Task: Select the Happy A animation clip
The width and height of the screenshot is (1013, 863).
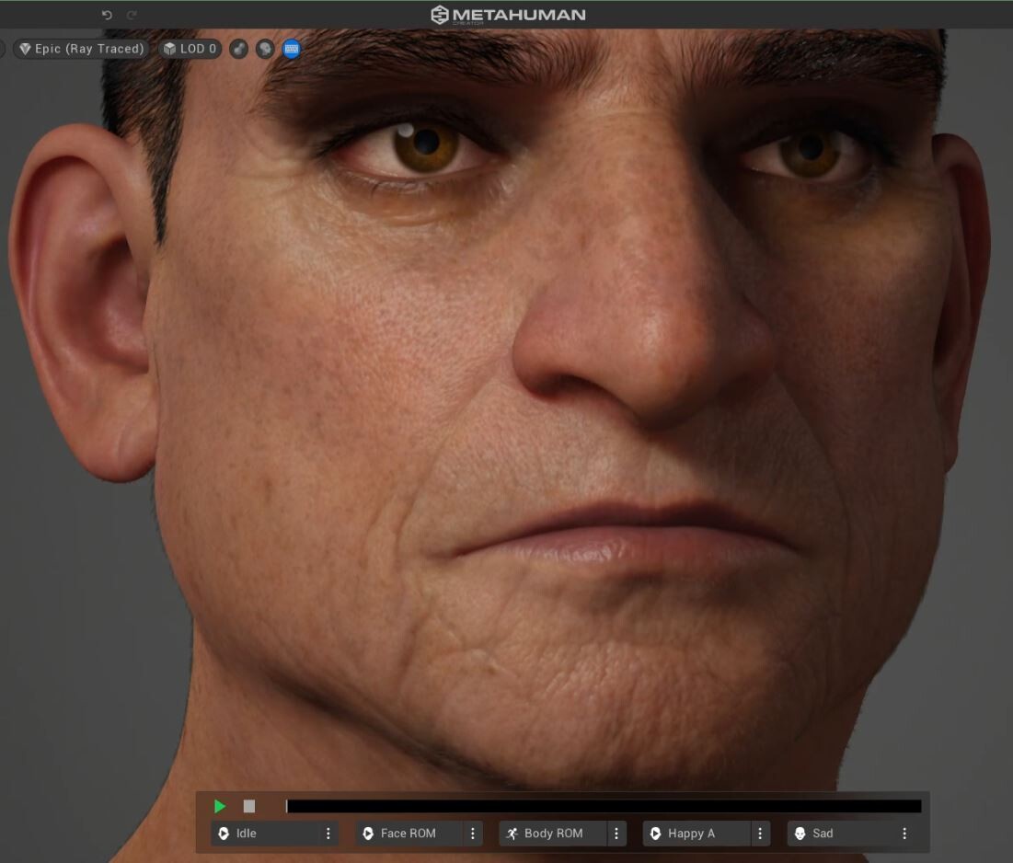Action: 695,834
